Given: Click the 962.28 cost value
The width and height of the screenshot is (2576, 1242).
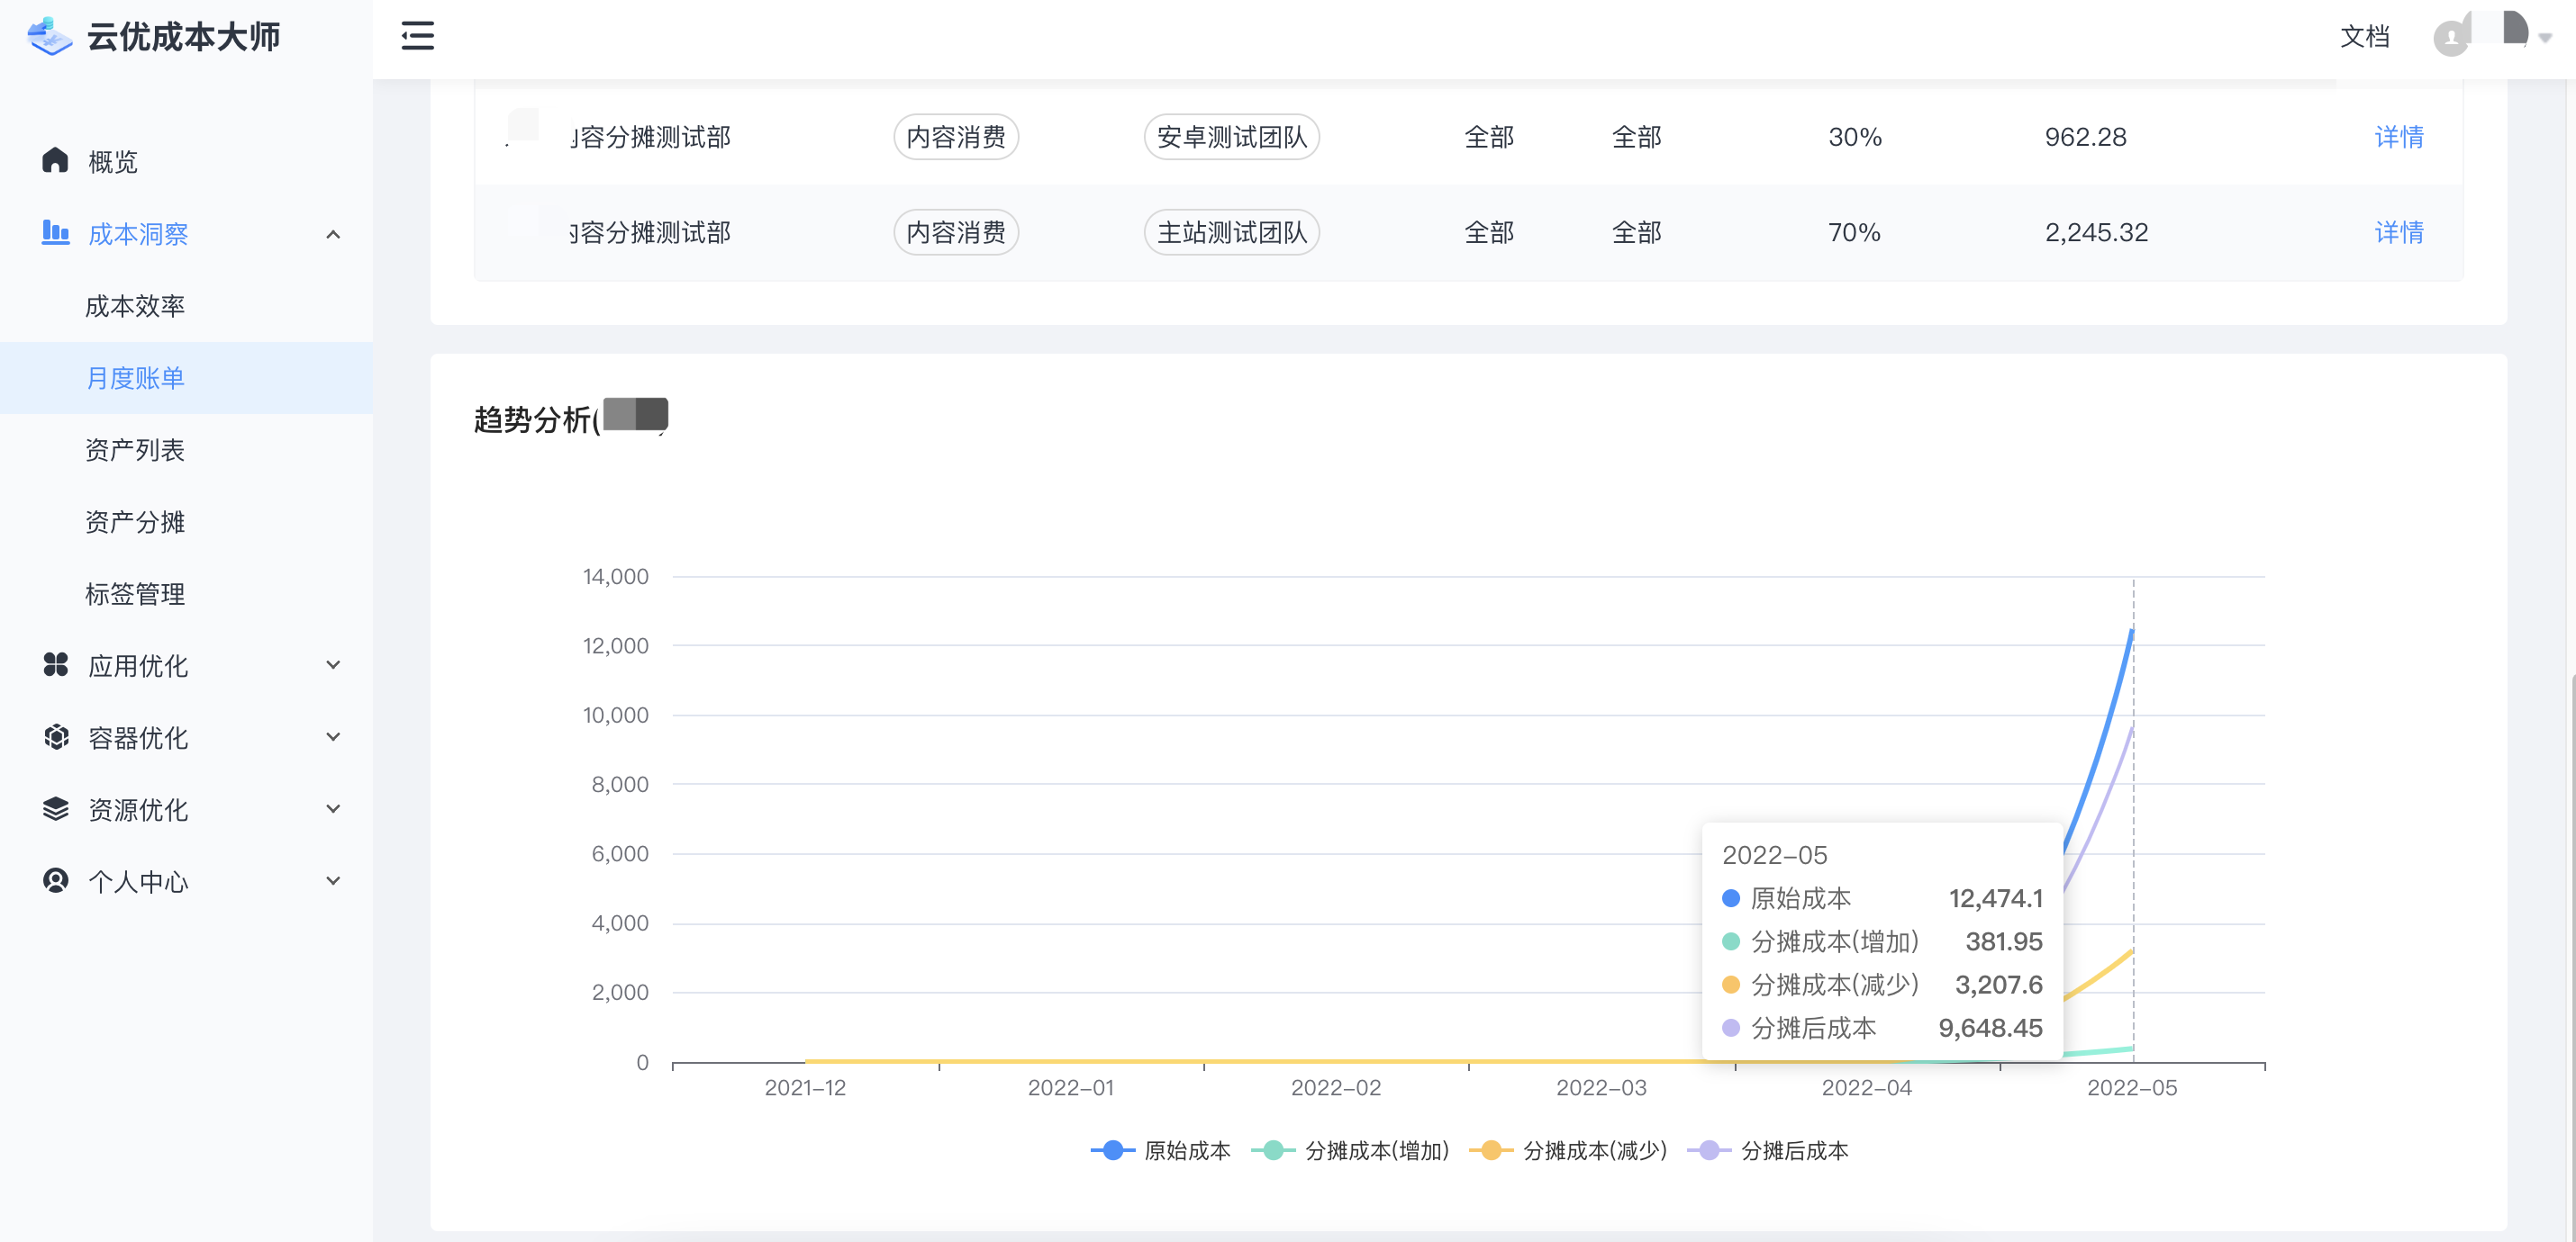Looking at the screenshot, I should click(2085, 137).
